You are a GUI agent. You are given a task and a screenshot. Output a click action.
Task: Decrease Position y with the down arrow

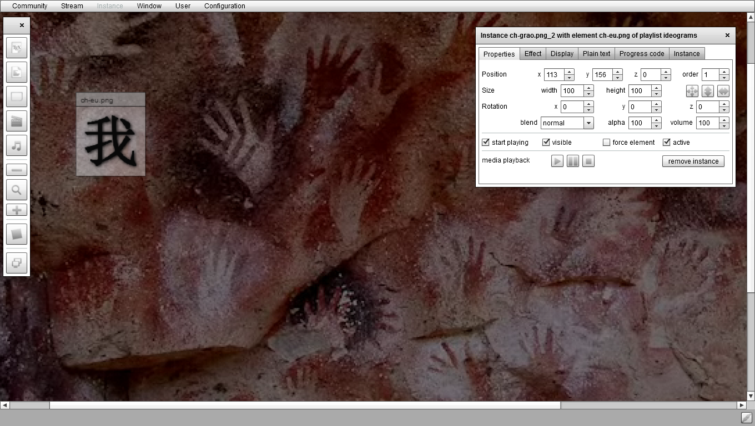pos(617,78)
